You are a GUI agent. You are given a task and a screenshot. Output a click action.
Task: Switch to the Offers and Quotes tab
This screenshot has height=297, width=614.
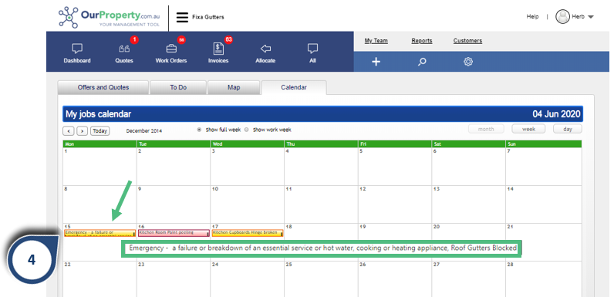[x=103, y=87]
